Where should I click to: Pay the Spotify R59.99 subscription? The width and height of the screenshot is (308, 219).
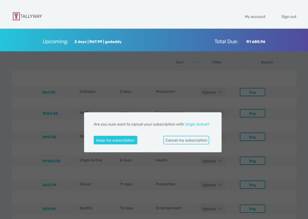pos(252,209)
